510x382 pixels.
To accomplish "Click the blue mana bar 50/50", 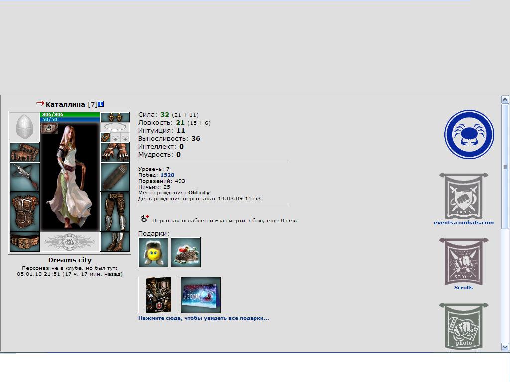I will (x=70, y=119).
